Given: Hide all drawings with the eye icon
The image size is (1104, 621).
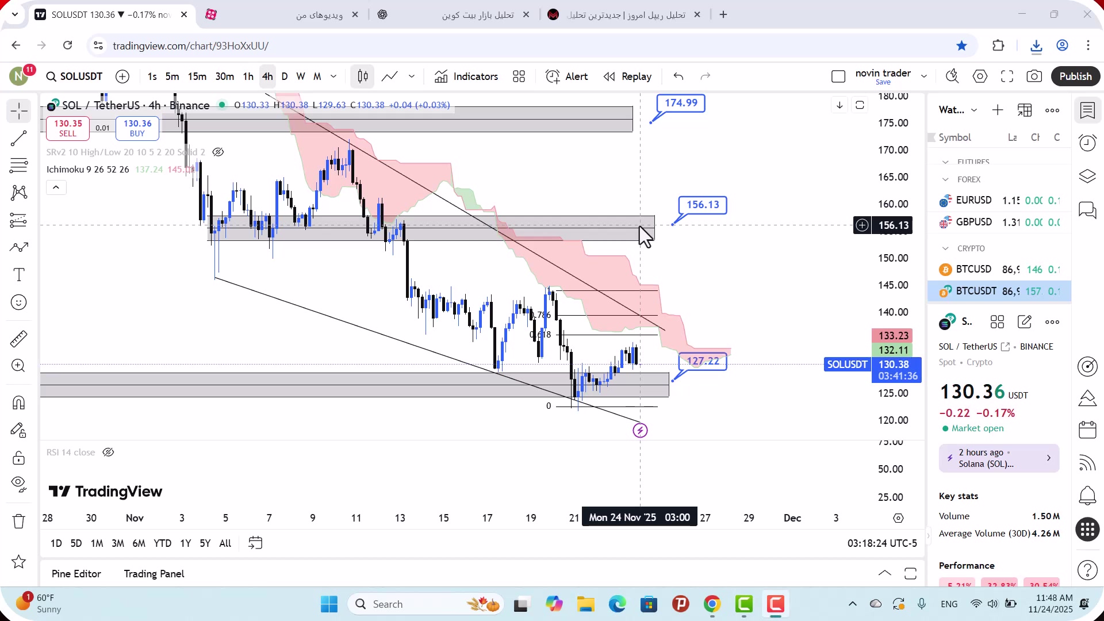Looking at the screenshot, I should 19,485.
